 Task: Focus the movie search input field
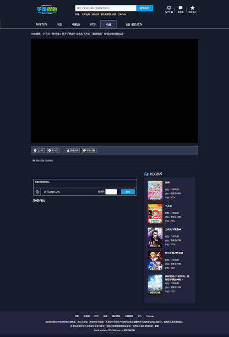[106, 8]
